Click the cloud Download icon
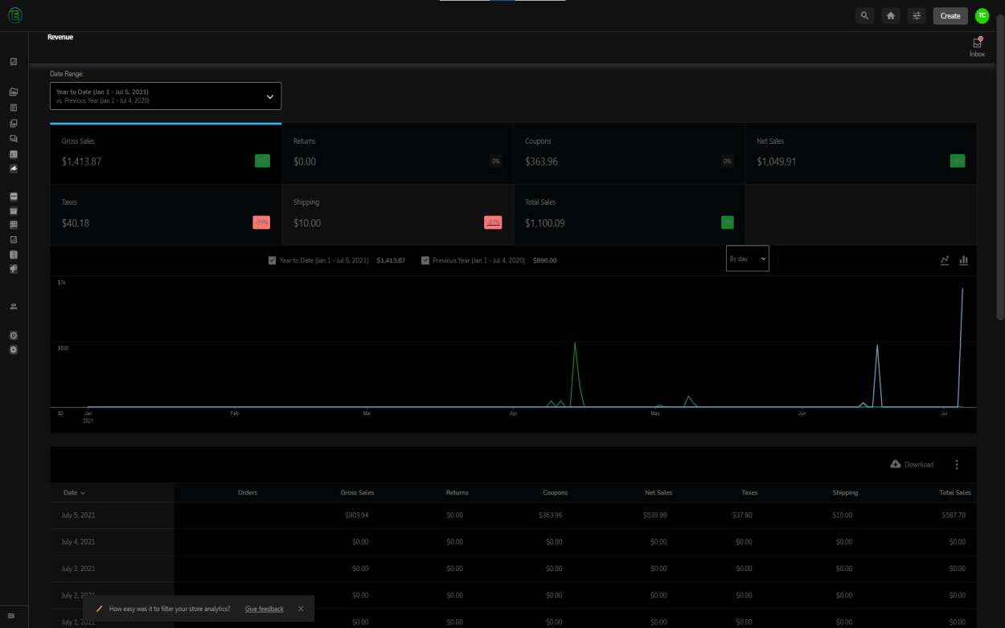1005x628 pixels. coord(896,464)
